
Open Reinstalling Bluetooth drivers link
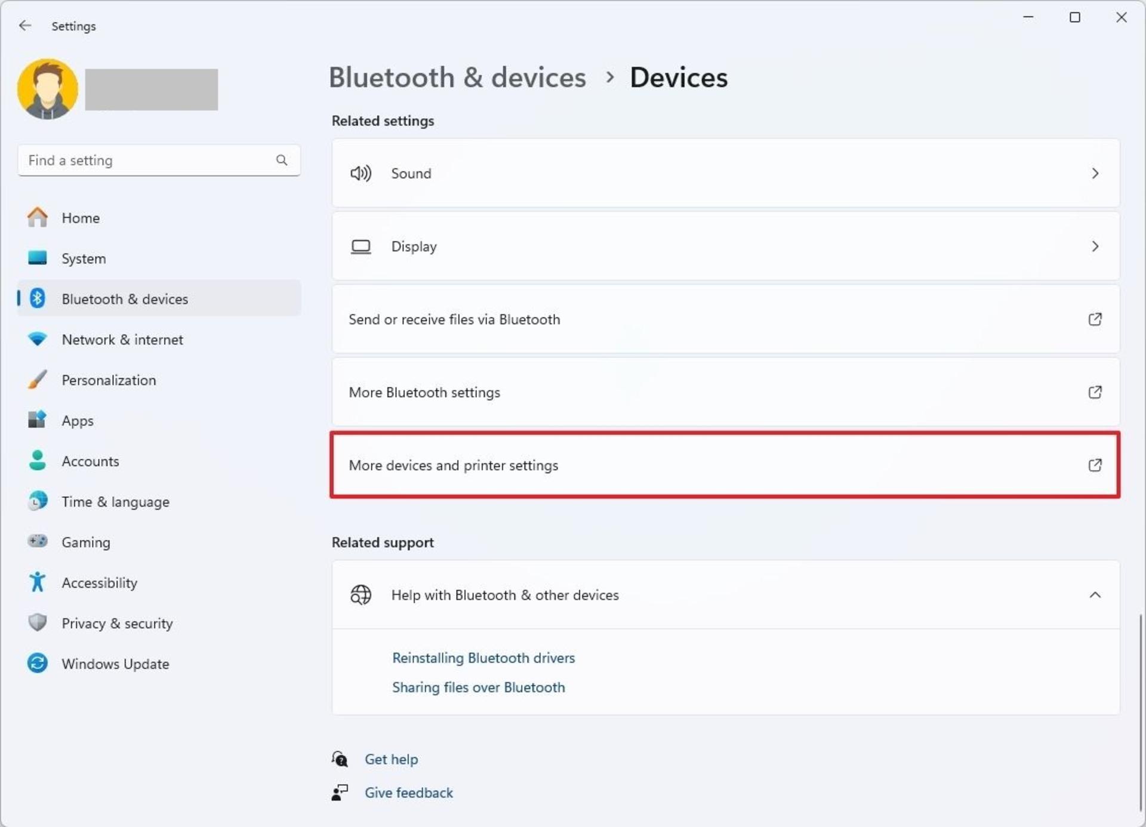click(483, 658)
